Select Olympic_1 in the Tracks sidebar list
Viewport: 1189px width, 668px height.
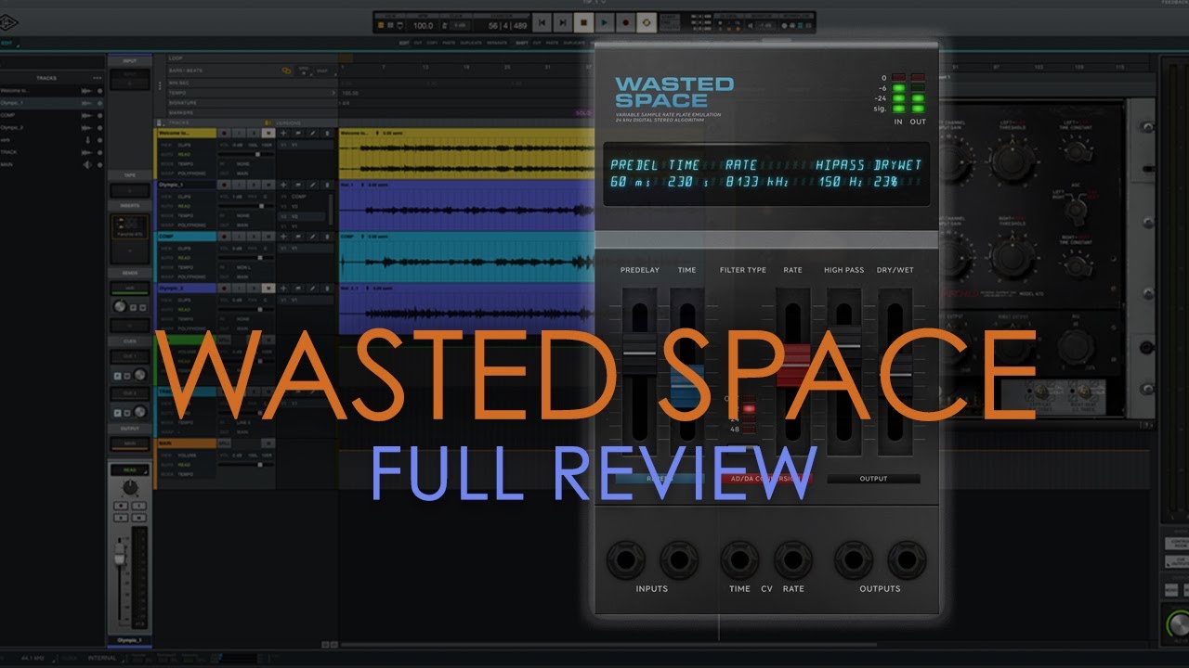(52, 103)
